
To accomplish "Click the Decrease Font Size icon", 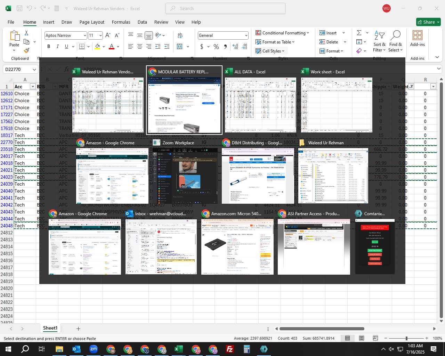I will (117, 35).
